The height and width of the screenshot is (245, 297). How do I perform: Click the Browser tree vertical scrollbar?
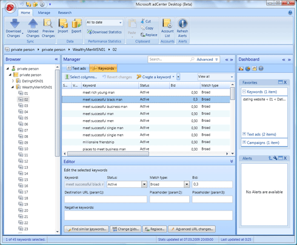(58, 113)
